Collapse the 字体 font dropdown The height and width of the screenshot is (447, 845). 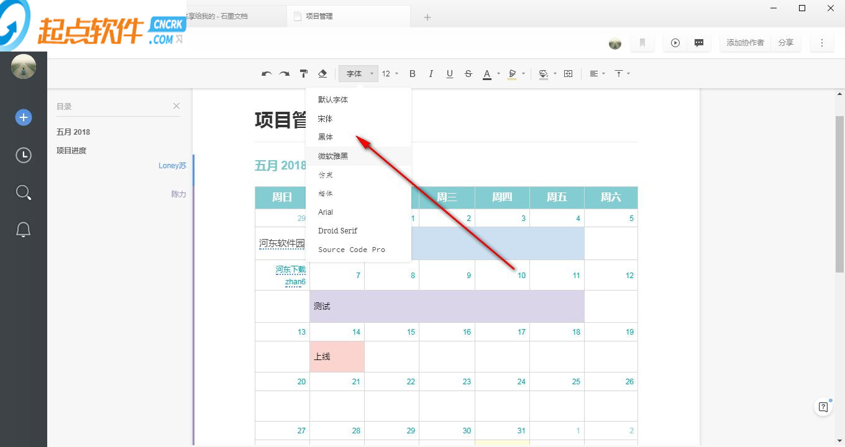coord(359,74)
